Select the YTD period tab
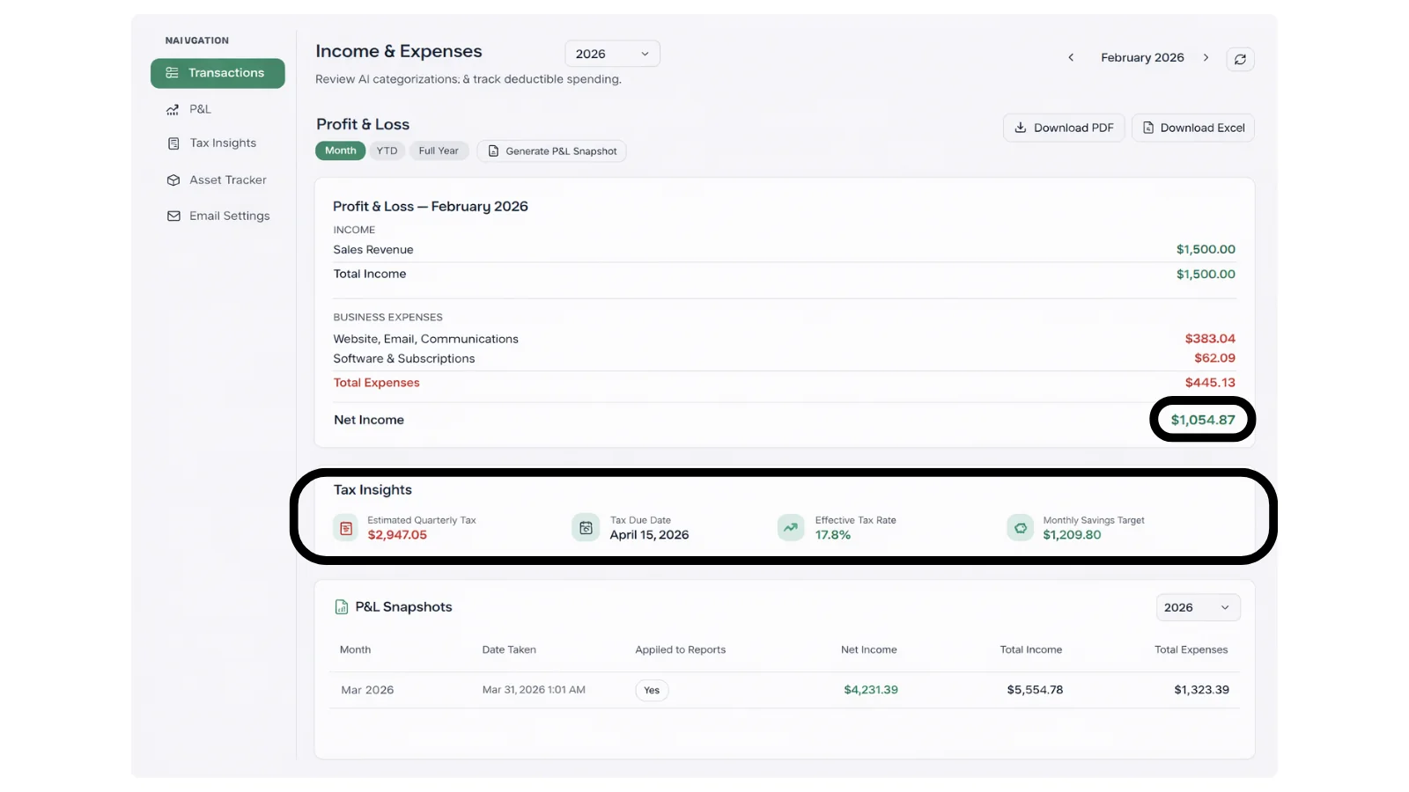The image size is (1409, 792). point(387,150)
